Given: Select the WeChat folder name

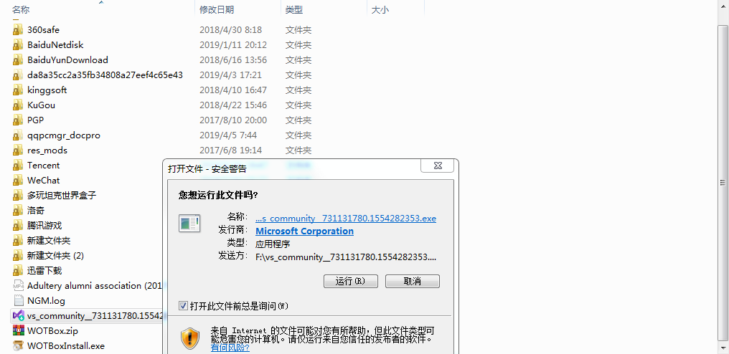Looking at the screenshot, I should (x=43, y=181).
